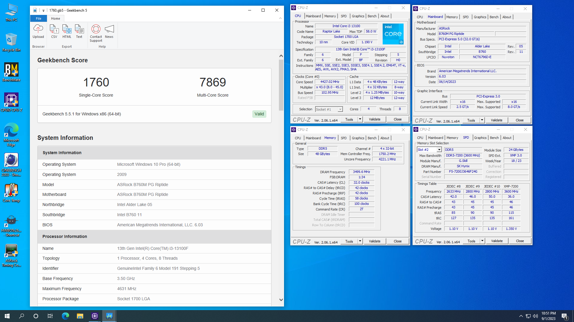Viewport: 574px width, 322px height.
Task: Export results as HTML
Action: 67,32
